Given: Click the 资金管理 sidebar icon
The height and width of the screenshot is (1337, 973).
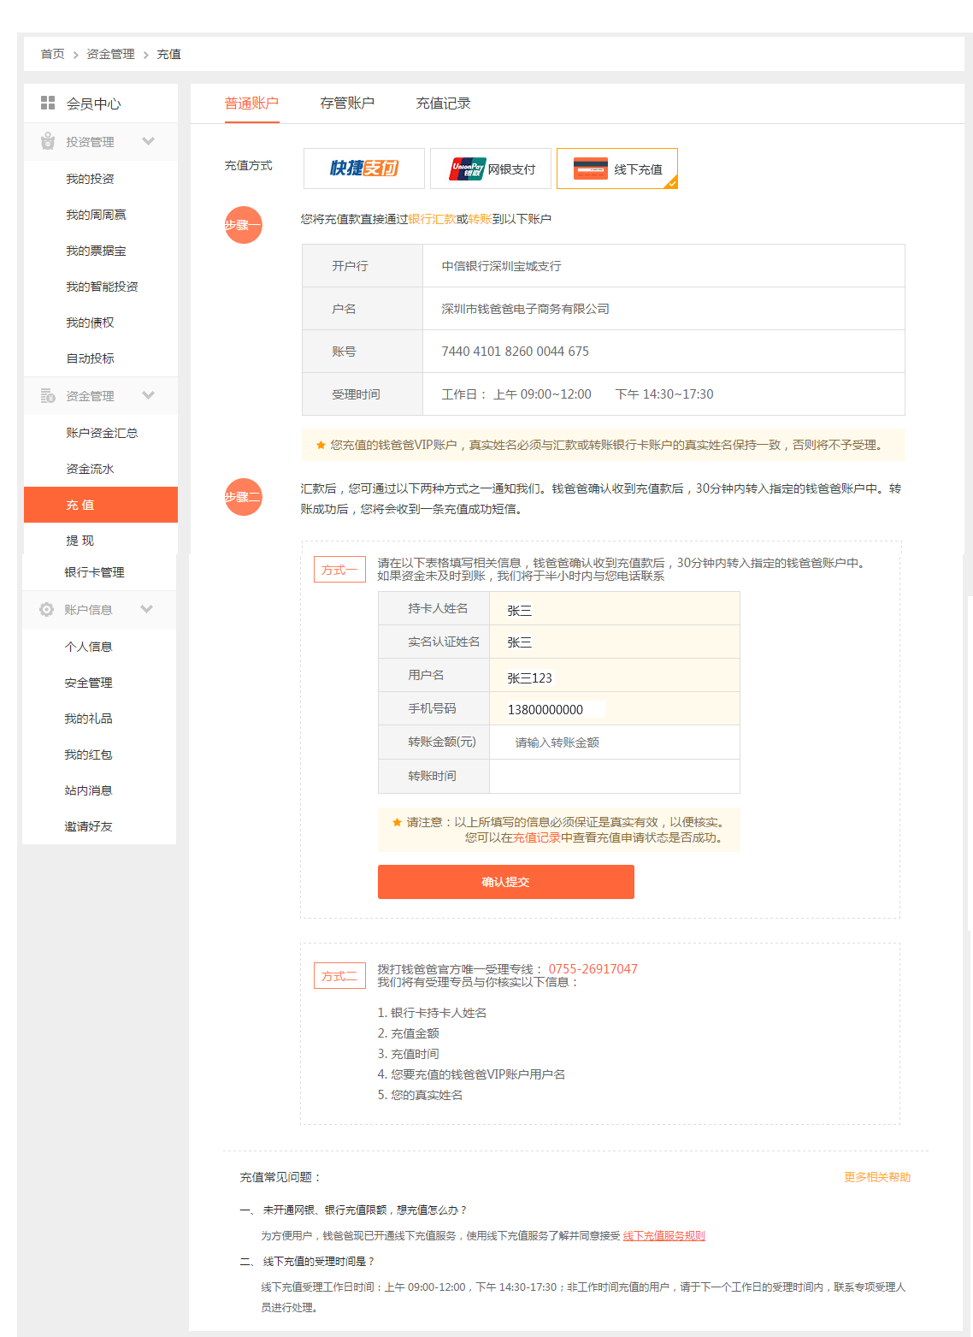Looking at the screenshot, I should 46,395.
